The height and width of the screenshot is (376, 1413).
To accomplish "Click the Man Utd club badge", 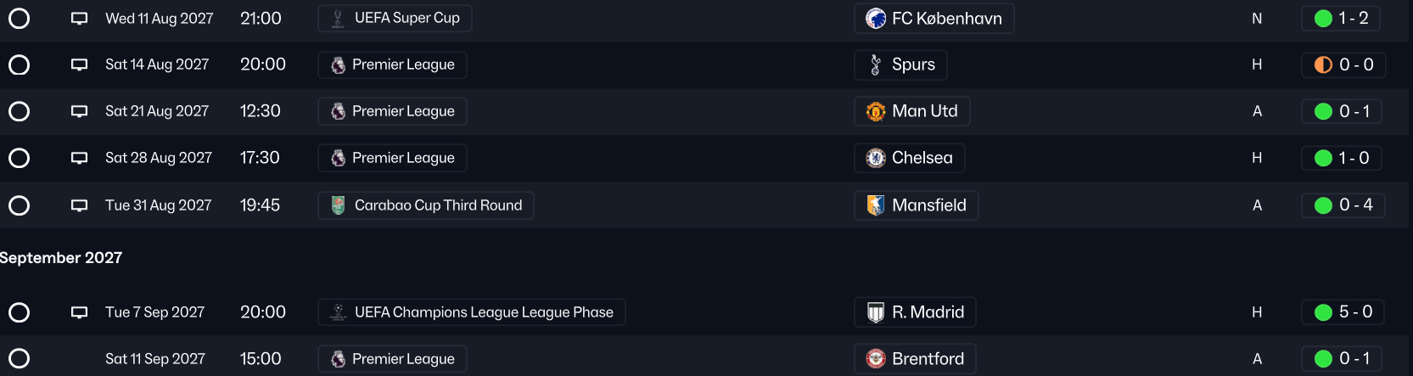I will 876,111.
